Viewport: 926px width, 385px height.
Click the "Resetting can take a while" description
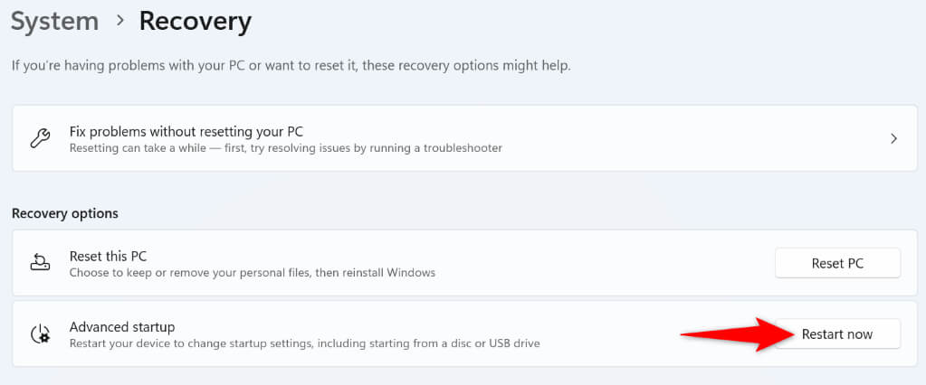click(x=285, y=147)
